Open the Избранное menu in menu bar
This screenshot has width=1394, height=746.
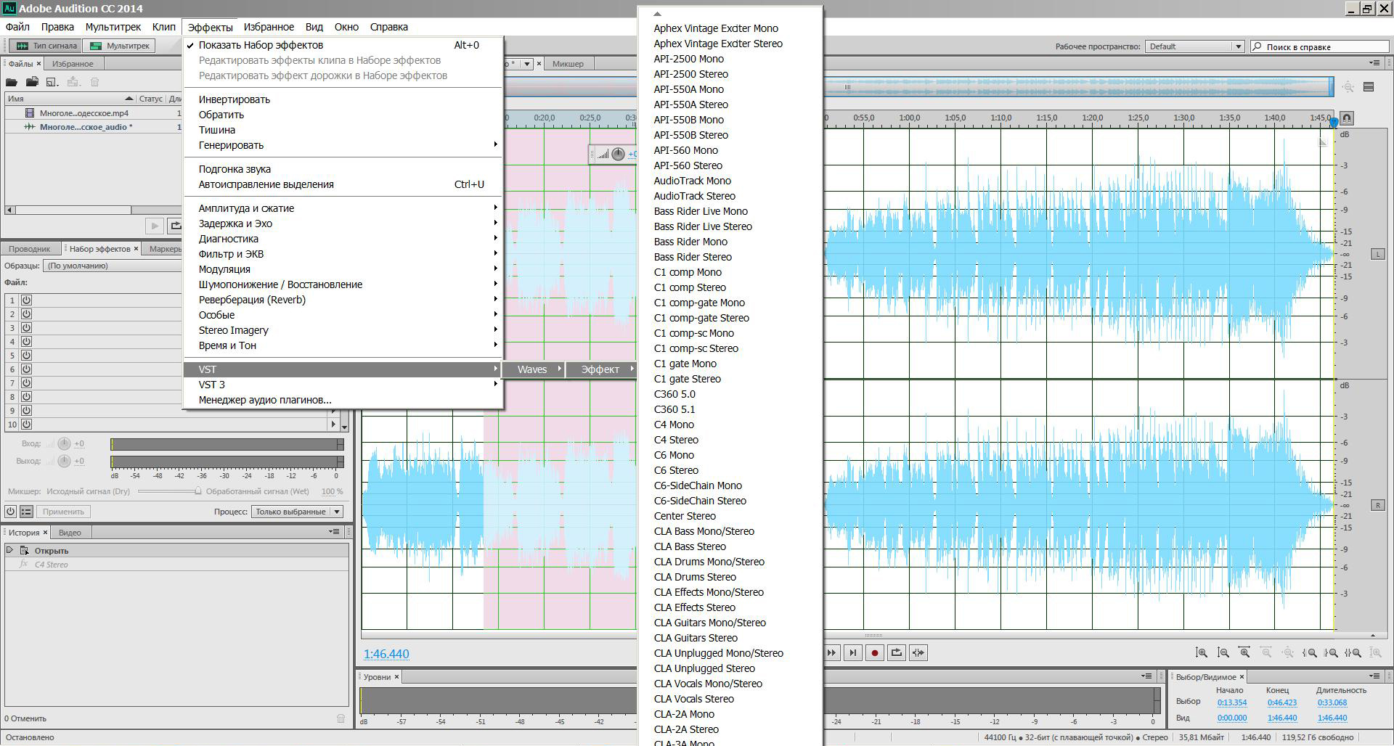pyautogui.click(x=269, y=27)
